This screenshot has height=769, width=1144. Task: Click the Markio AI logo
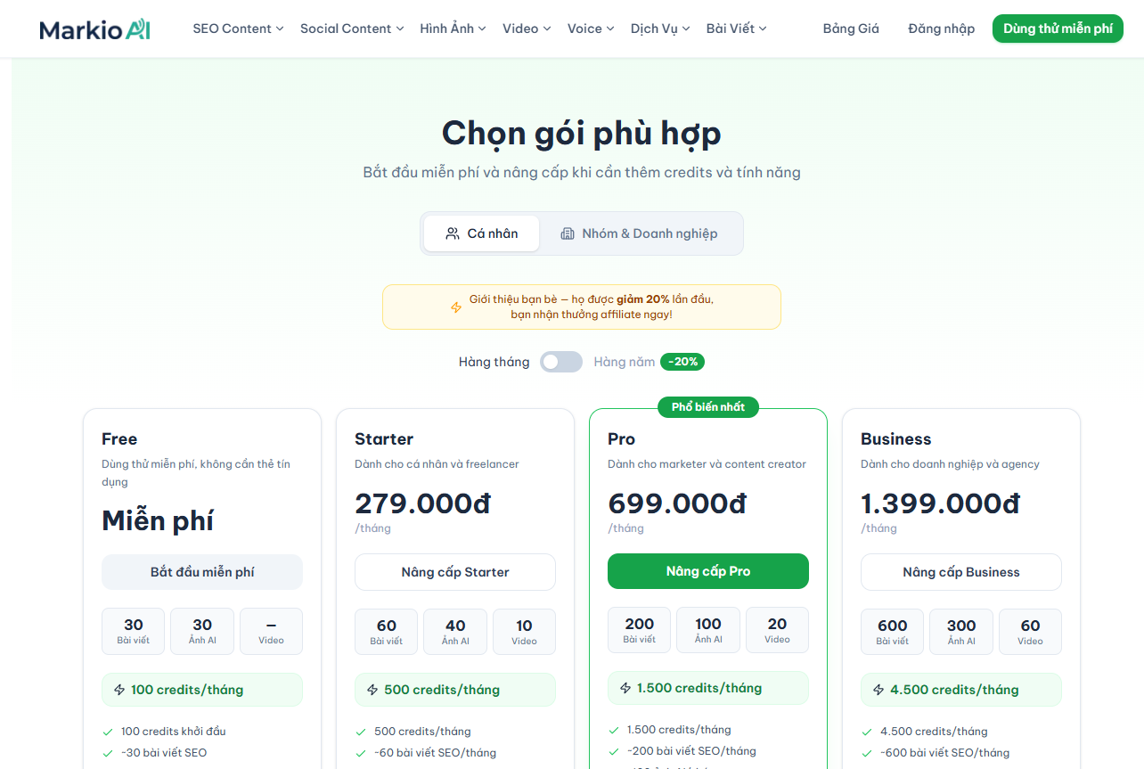click(x=94, y=29)
